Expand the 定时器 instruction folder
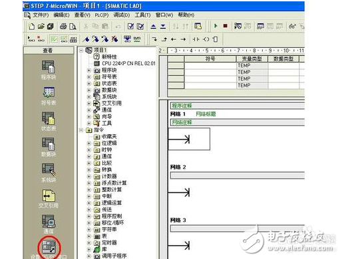The image size is (338, 259). [89, 243]
